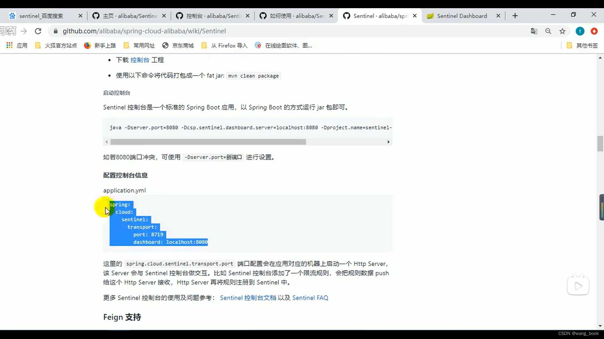Viewport: 604px width, 339px height.
Task: Close the active Sentinel spring-cloud-alibaba tab
Action: (415, 16)
